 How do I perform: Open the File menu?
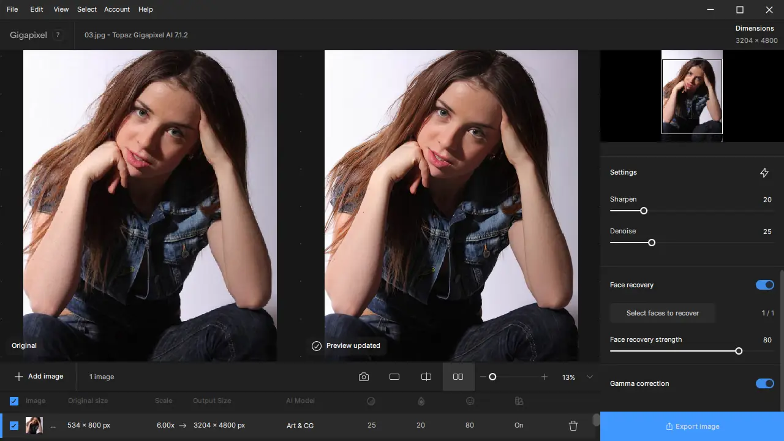(12, 9)
